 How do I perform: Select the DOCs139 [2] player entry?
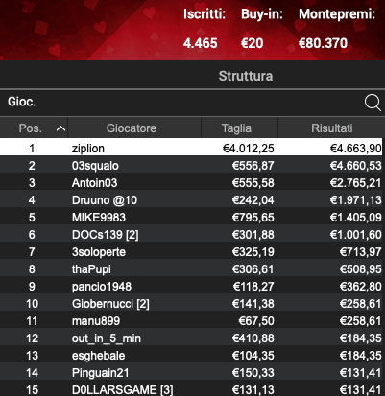192,235
